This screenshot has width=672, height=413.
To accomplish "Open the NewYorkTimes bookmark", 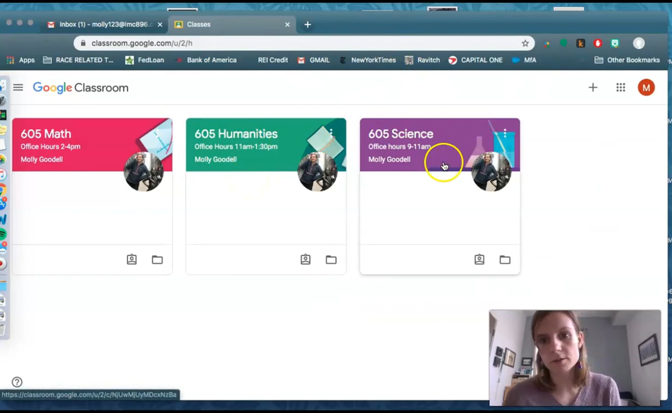I will click(x=368, y=60).
